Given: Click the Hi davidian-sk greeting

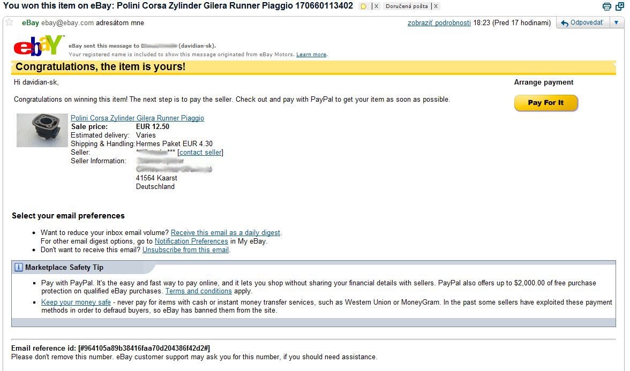Looking at the screenshot, I should [x=36, y=82].
